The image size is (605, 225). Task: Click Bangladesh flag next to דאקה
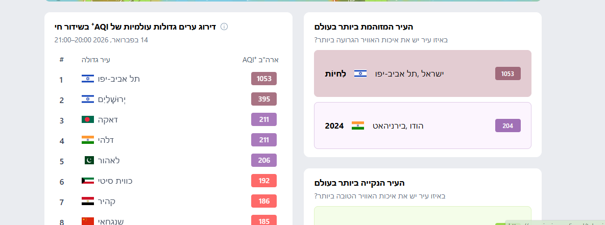point(88,119)
